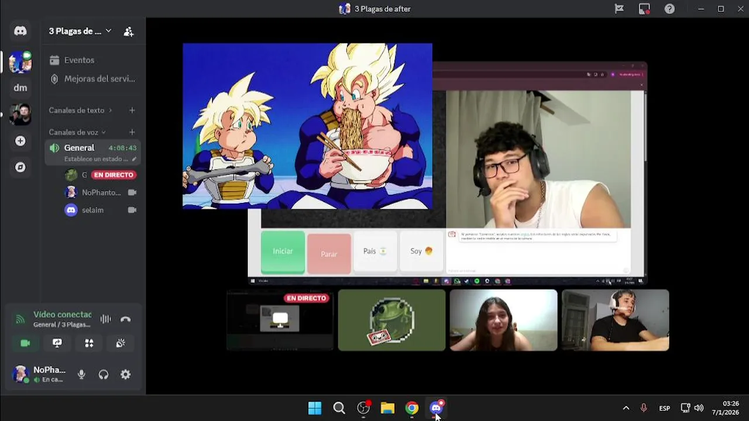Select the frog avatar participant tile
The image size is (749, 421).
point(391,320)
